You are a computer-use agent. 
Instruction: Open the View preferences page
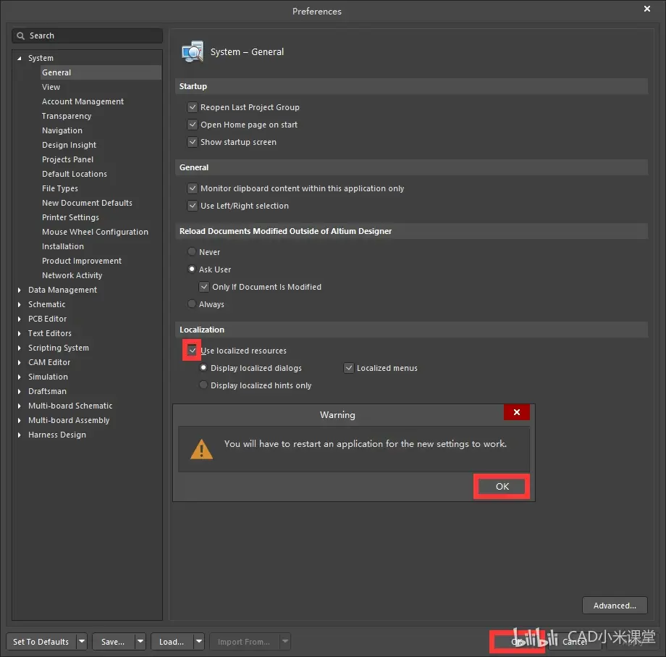(x=51, y=87)
